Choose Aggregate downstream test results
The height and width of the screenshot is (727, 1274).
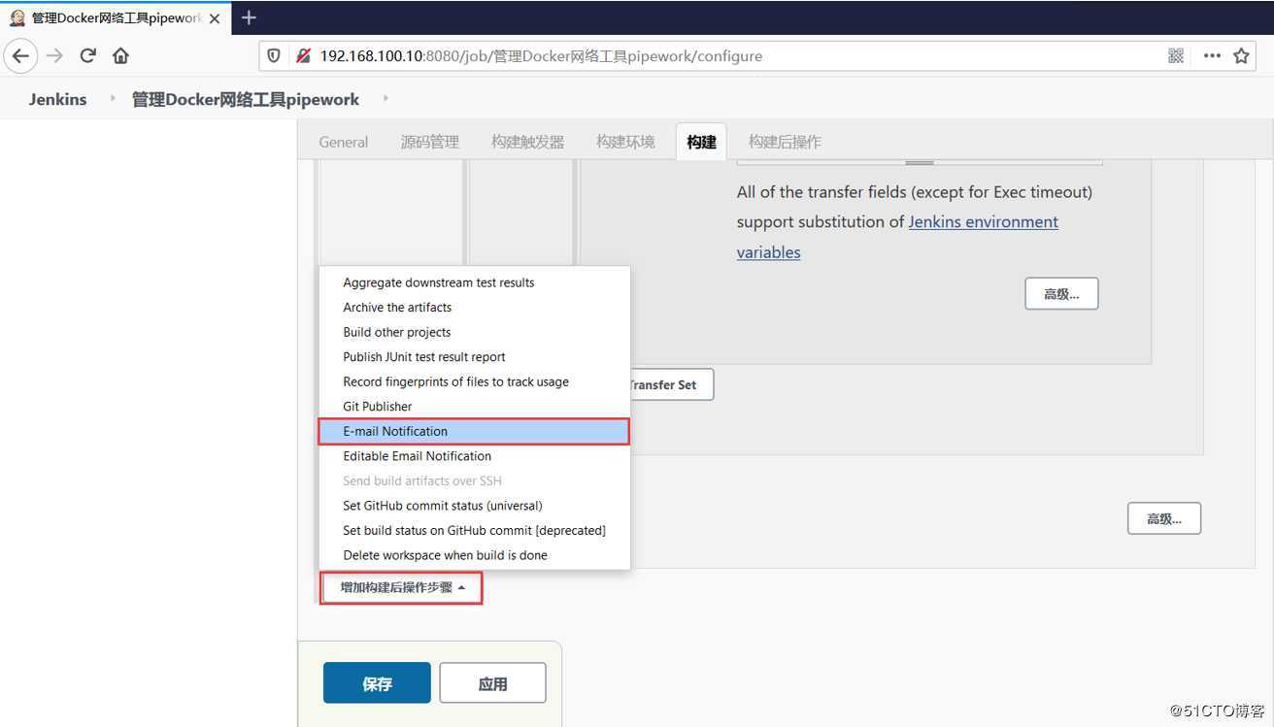tap(475, 282)
